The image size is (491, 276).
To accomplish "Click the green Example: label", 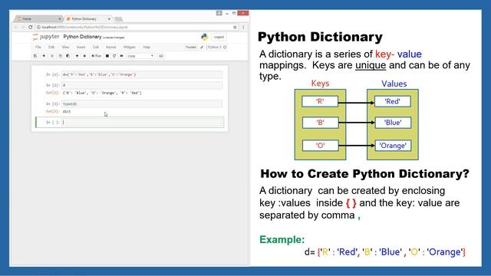I will tap(282, 240).
